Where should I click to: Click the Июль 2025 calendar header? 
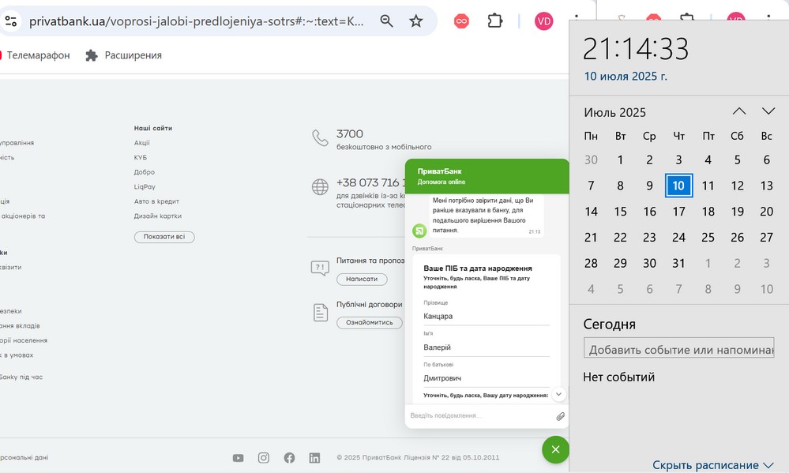pyautogui.click(x=614, y=112)
